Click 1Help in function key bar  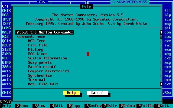(5, 106)
